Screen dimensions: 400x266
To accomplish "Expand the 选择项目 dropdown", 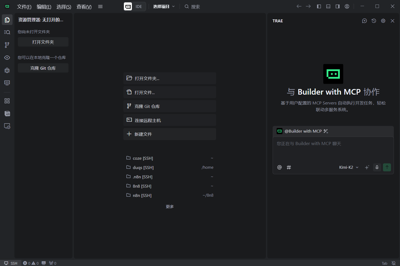I will coord(164,7).
